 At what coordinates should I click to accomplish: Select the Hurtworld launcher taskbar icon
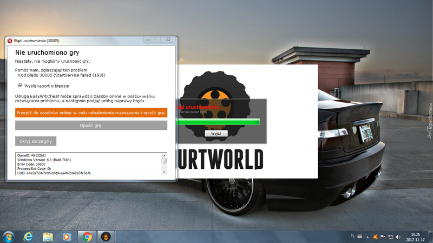106,237
